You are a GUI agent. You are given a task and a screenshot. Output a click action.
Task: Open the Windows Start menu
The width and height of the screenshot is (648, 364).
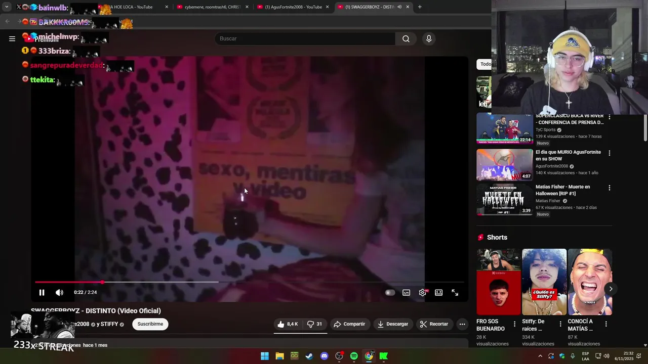tap(265, 356)
